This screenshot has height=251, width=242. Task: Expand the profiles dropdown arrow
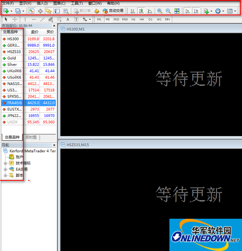[23, 11]
